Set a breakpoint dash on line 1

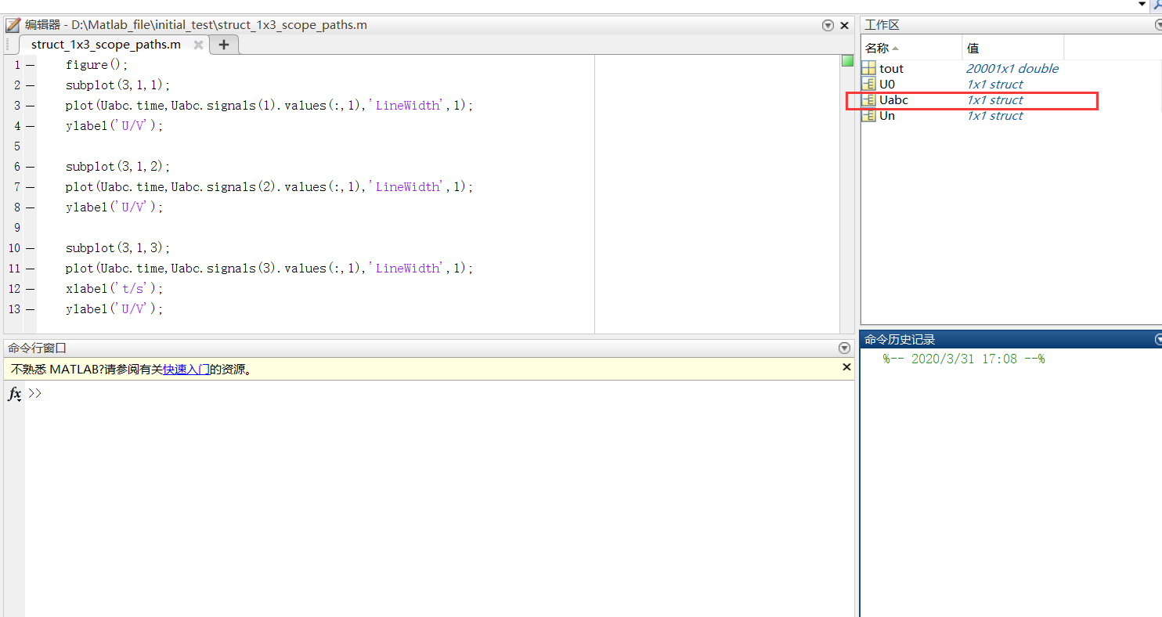tap(30, 65)
